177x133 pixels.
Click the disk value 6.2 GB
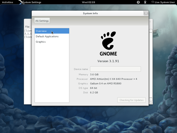(x=94, y=92)
